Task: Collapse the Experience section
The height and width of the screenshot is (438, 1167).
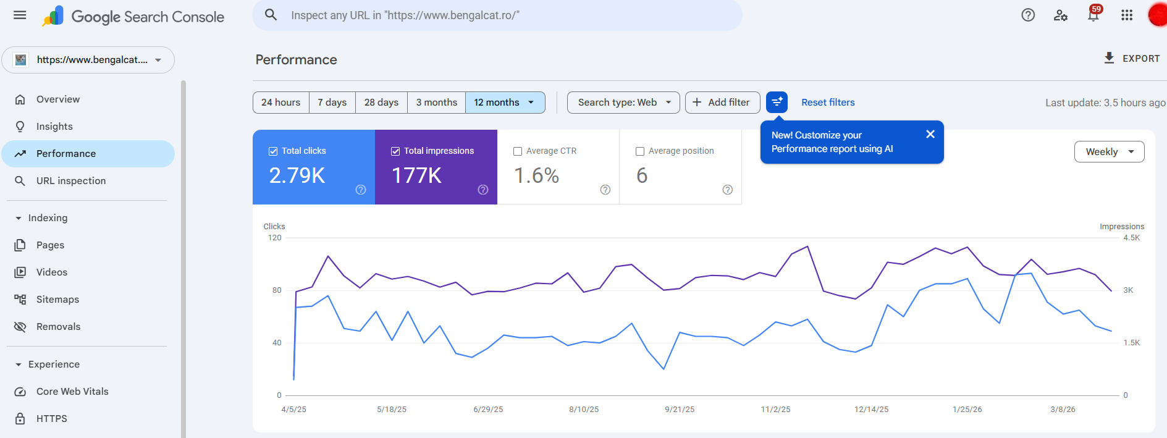Action: 19,364
